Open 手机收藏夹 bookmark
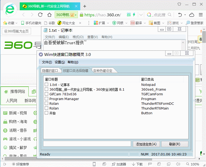Viewport: 206px width, 167px height. (x=31, y=23)
